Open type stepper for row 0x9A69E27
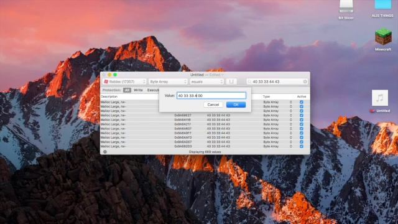 (x=291, y=115)
